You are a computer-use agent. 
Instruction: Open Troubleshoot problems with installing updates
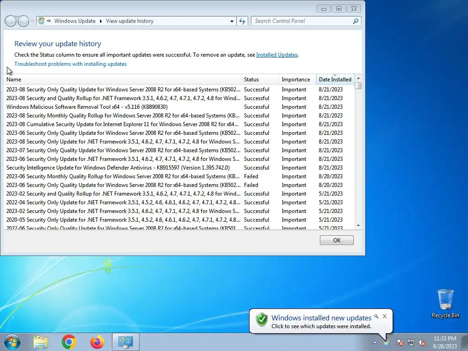[70, 64]
